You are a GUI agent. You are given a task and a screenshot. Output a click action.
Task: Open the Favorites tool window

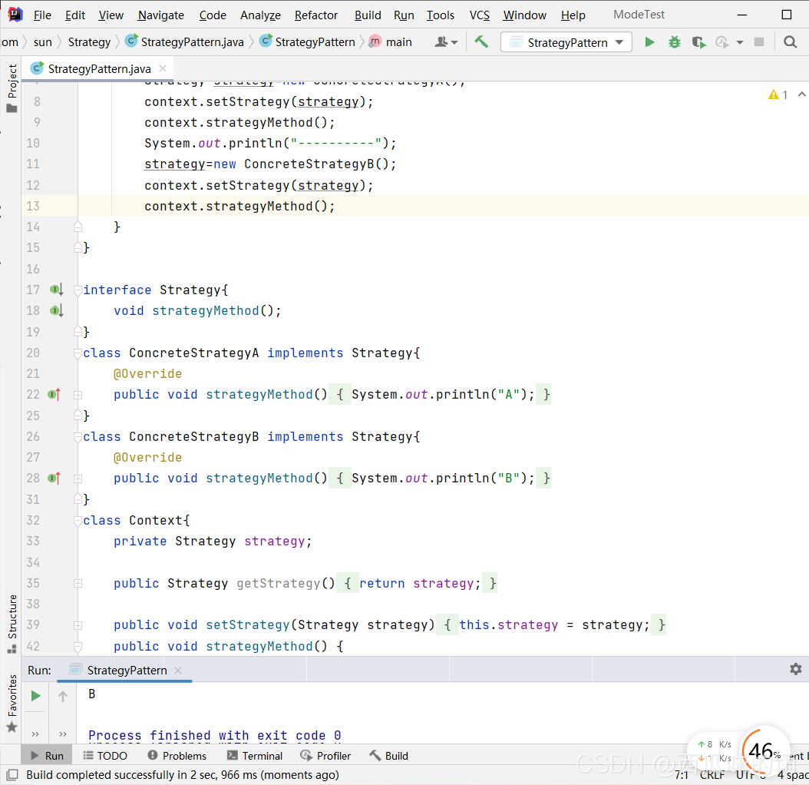click(x=12, y=703)
